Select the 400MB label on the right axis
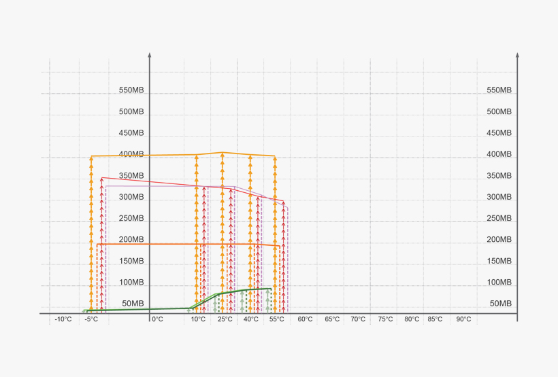This screenshot has height=377, width=558. 499,154
